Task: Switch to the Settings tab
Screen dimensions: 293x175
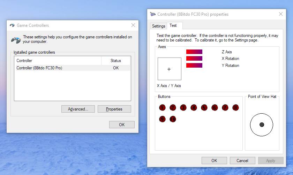Action: point(158,26)
